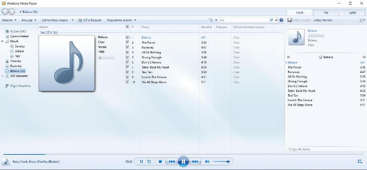Open Kopyalama ayarları menu
The image size is (367, 170).
pos(121,20)
